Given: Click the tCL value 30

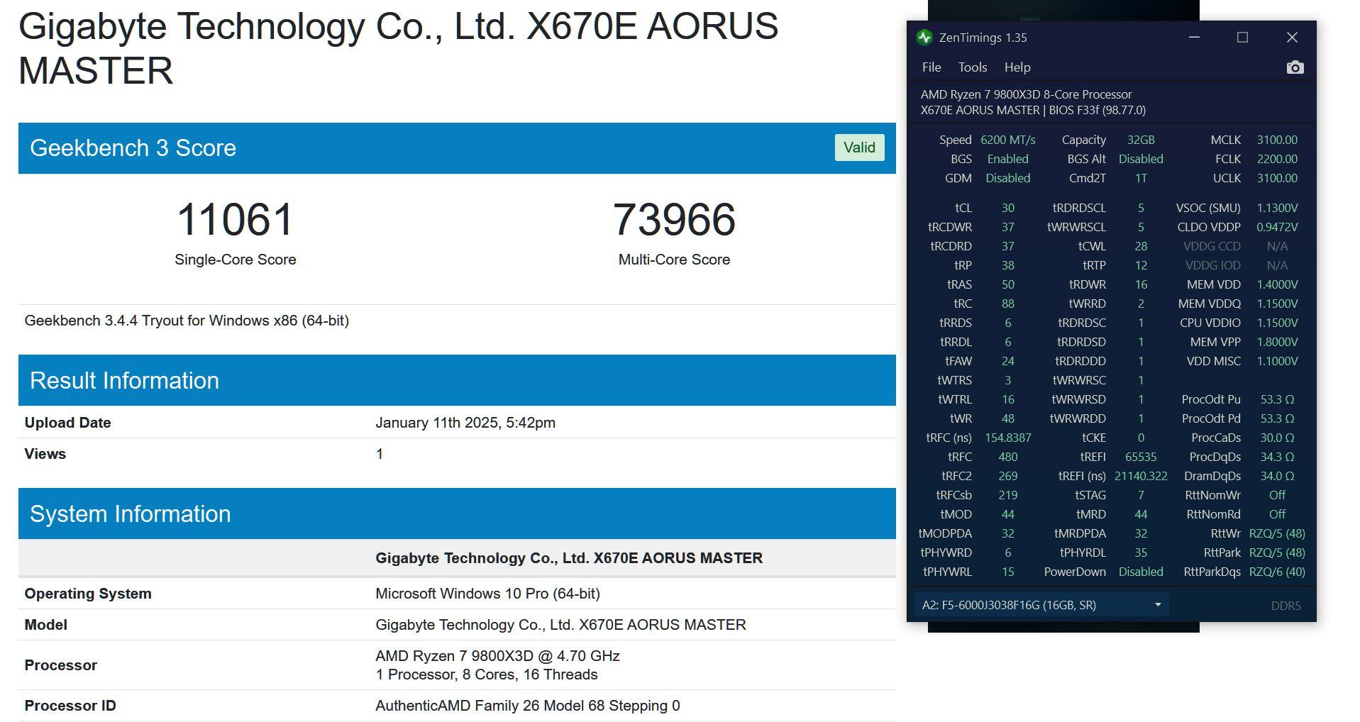Looking at the screenshot, I should pos(1007,208).
